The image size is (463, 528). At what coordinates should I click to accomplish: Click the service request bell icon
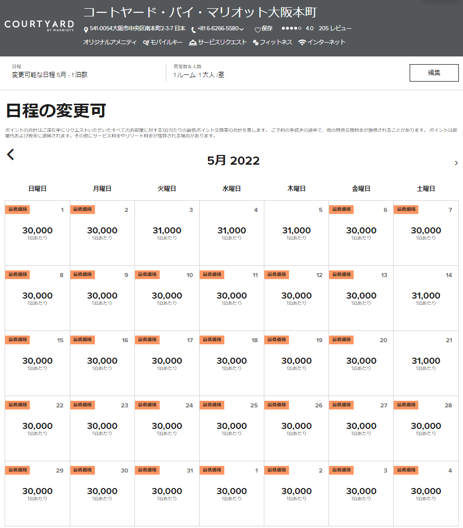click(192, 43)
